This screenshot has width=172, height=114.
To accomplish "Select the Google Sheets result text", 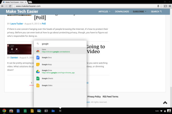I will coord(47,78).
